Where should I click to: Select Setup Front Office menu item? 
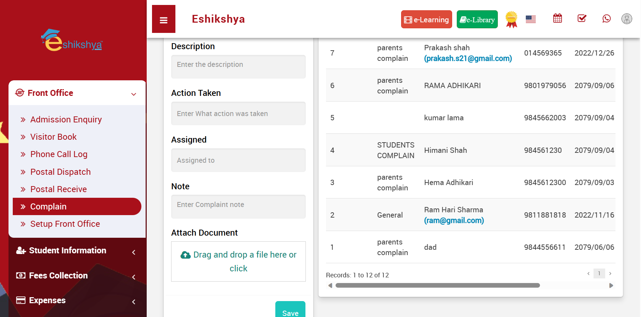[x=65, y=224]
